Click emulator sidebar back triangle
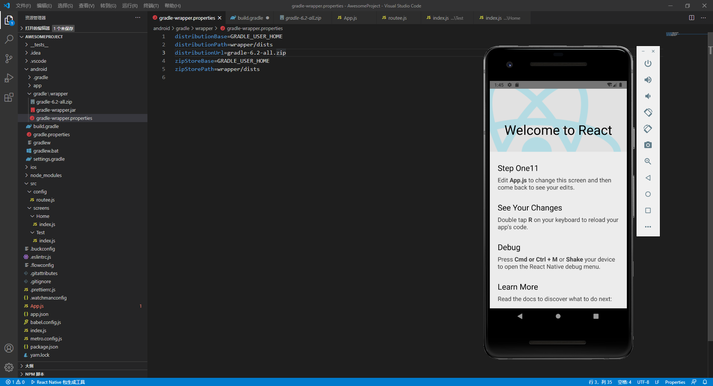 point(648,178)
